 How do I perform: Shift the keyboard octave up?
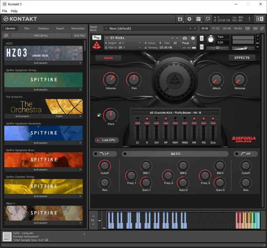point(93,216)
